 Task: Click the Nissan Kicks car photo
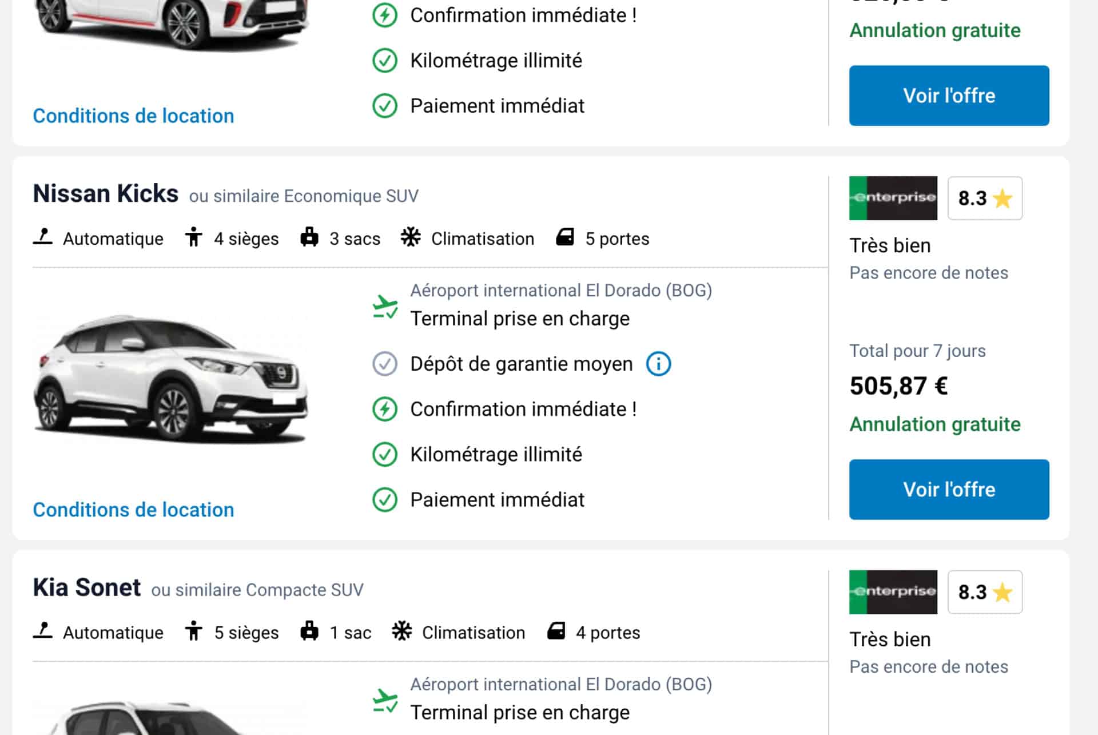(x=172, y=378)
